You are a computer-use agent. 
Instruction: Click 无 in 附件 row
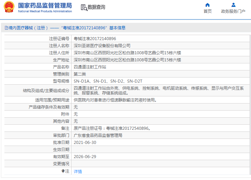(76, 114)
